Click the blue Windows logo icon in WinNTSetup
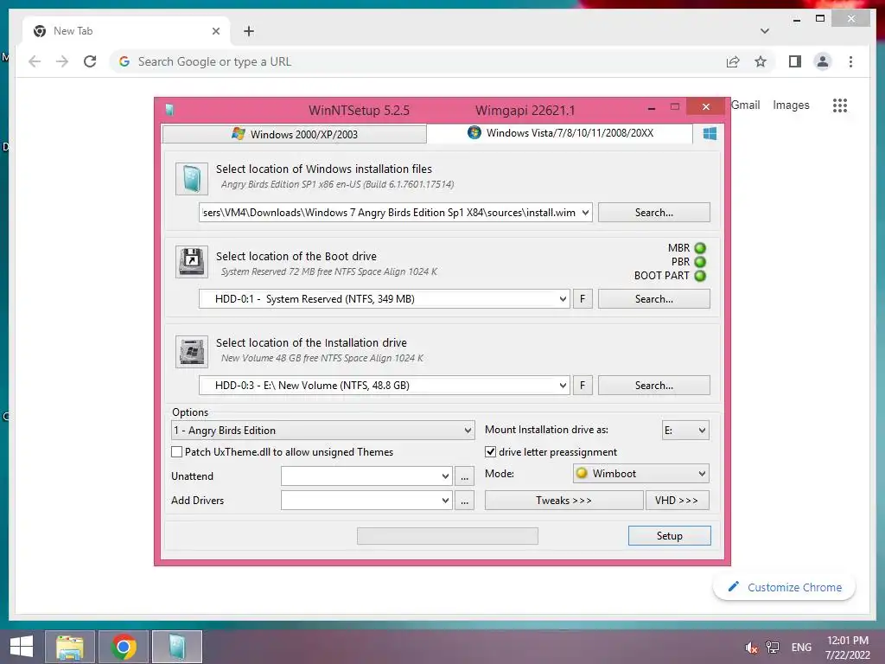The height and width of the screenshot is (664, 885). (710, 134)
